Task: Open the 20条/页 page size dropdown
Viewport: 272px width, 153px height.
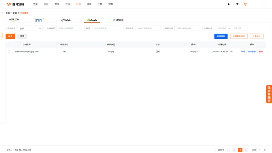Action: click(222, 150)
